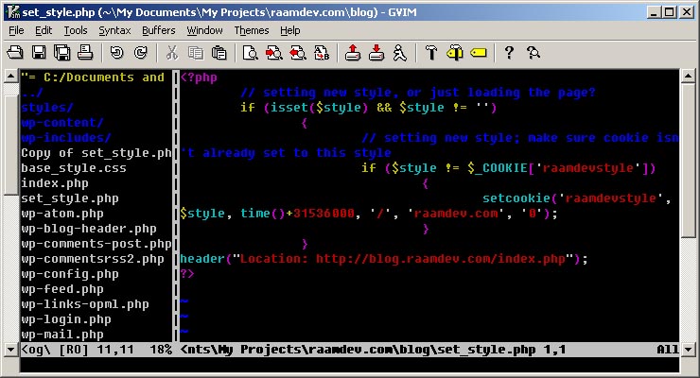Click the Make hammer icon
The height and width of the screenshot is (378, 700).
click(x=430, y=53)
